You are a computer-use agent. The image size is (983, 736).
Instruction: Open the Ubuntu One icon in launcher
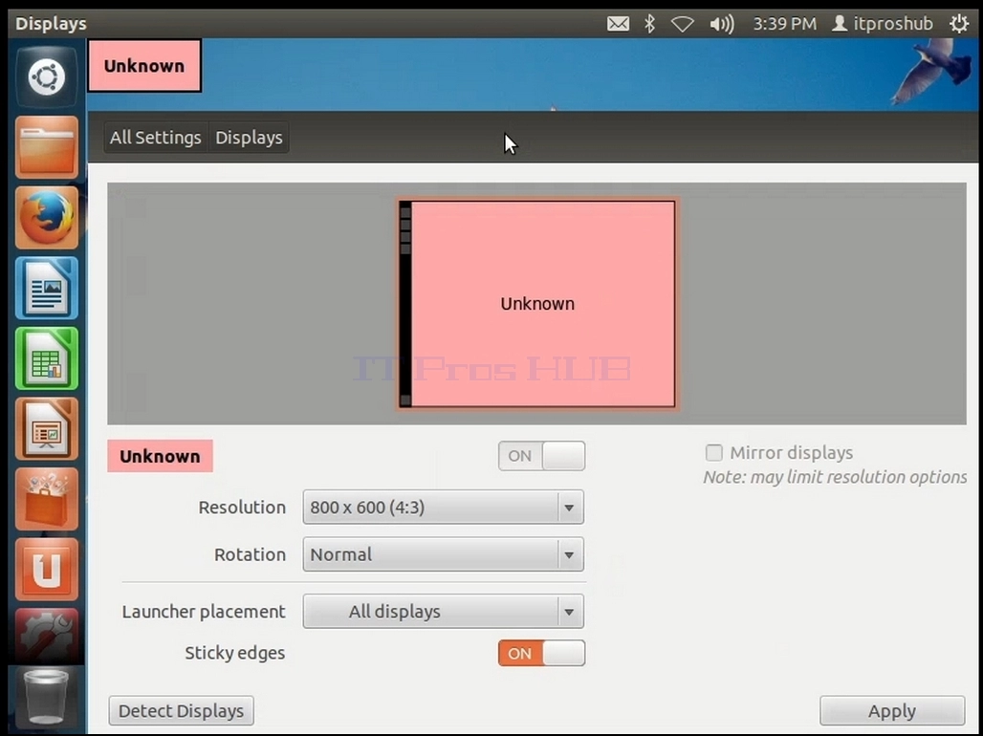(47, 570)
